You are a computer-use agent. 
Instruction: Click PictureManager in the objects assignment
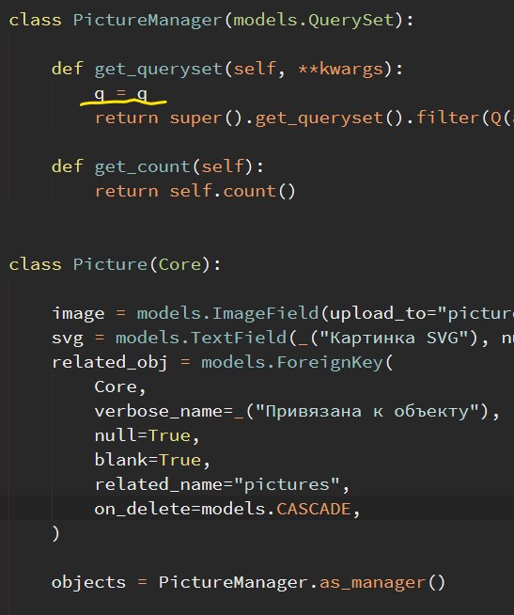pos(233,583)
